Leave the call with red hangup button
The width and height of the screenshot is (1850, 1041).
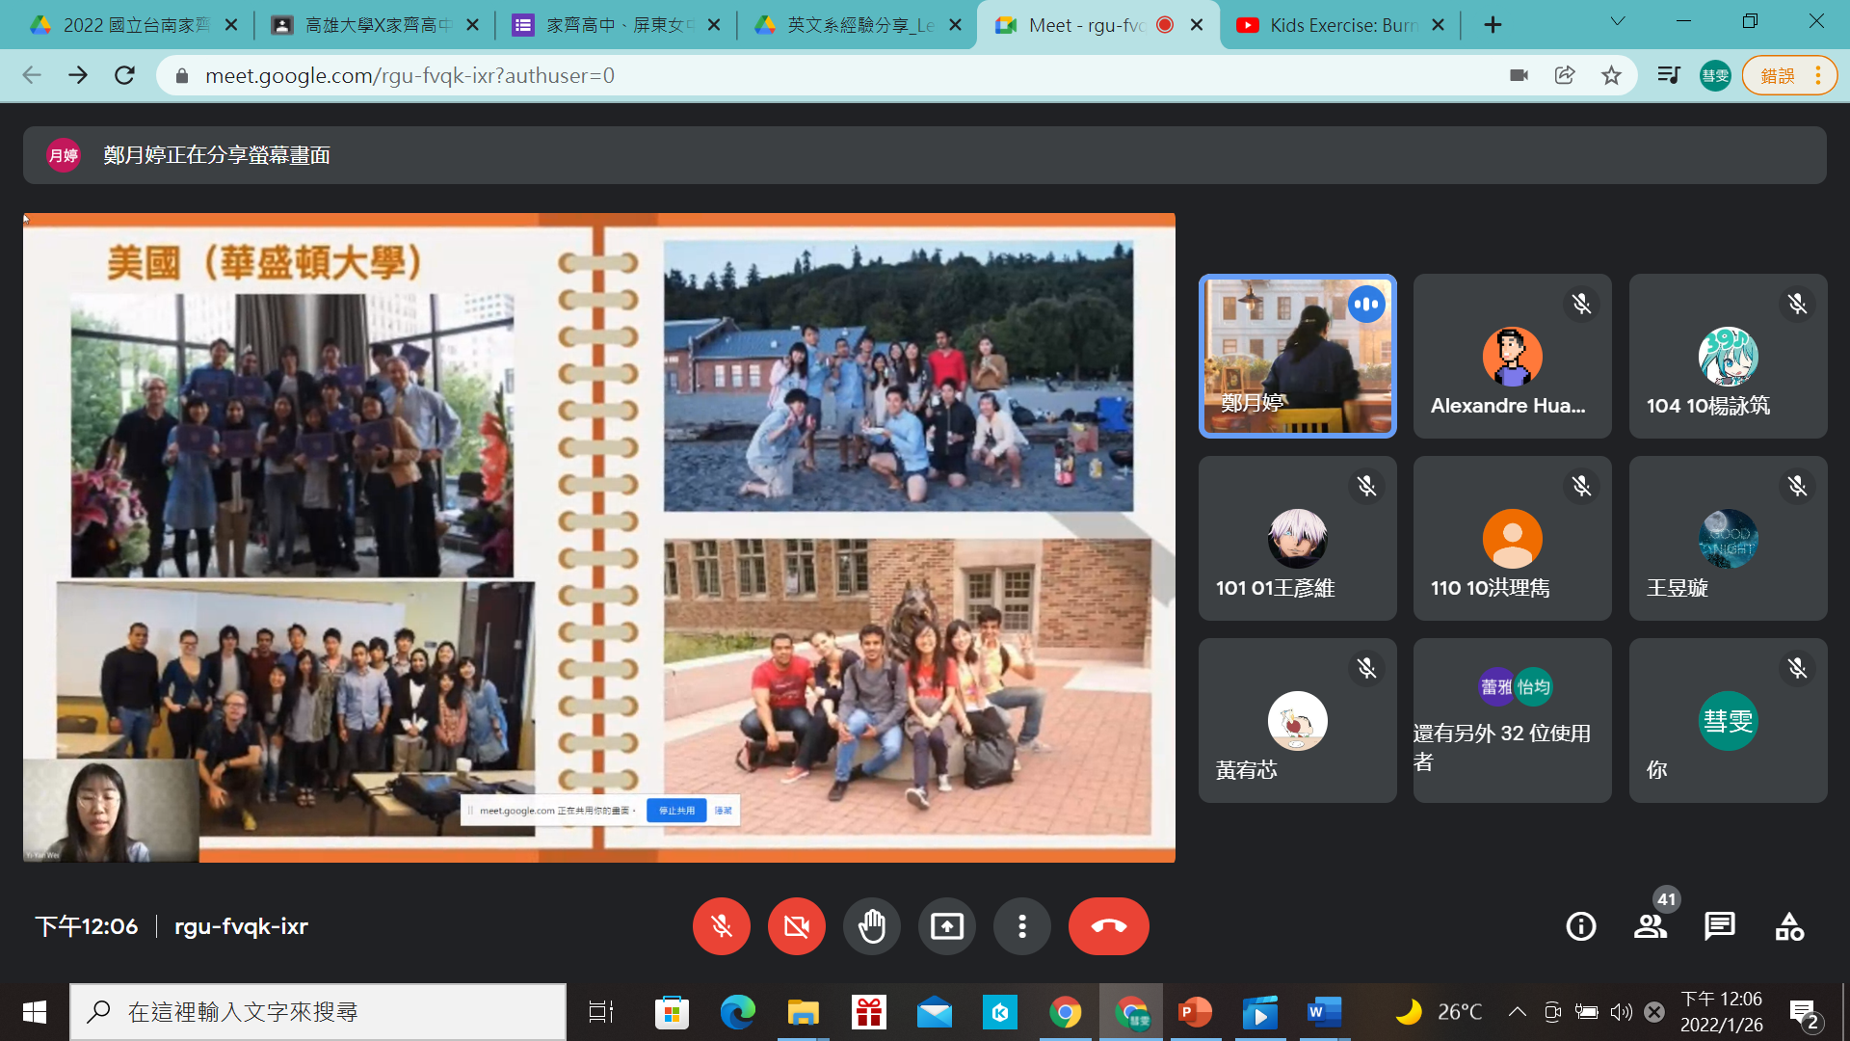(1108, 926)
